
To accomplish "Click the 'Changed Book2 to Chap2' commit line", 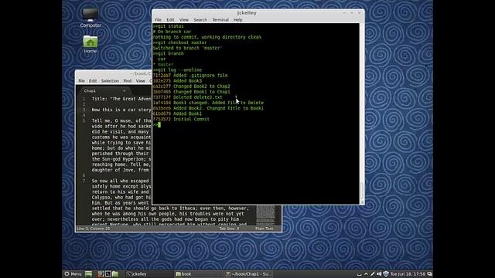I will coord(191,86).
